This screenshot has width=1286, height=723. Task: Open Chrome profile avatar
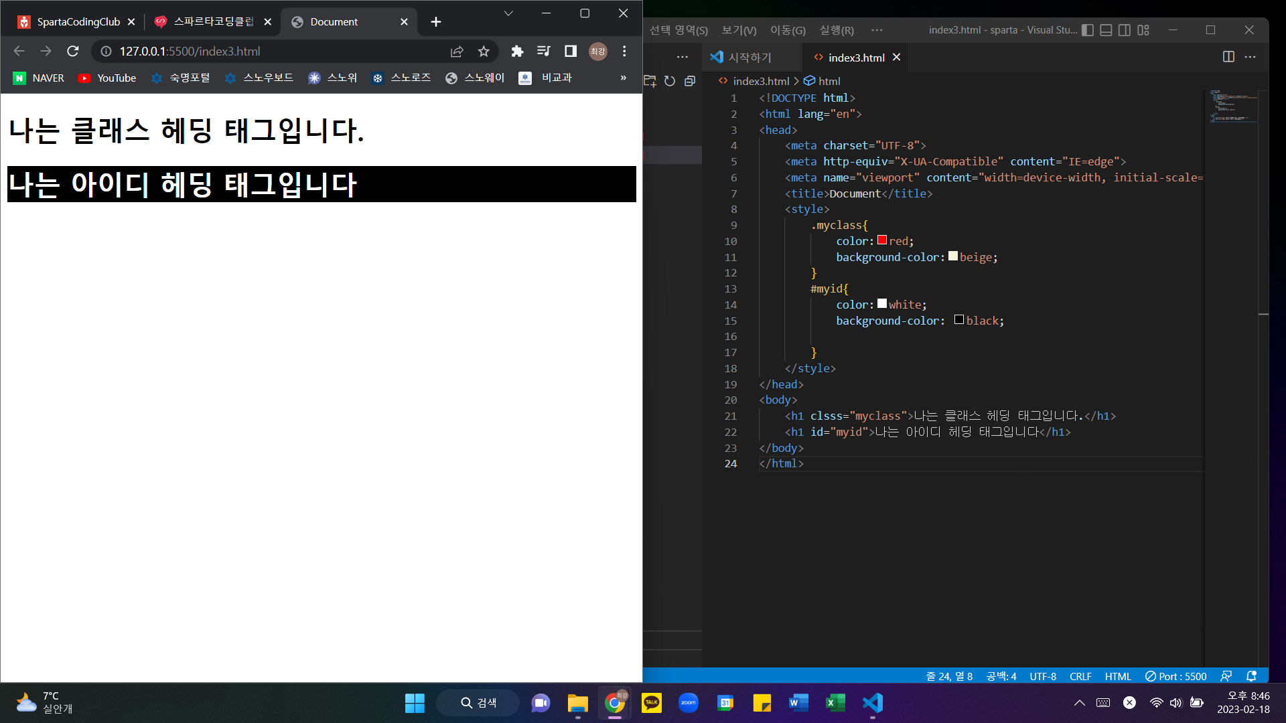[597, 51]
